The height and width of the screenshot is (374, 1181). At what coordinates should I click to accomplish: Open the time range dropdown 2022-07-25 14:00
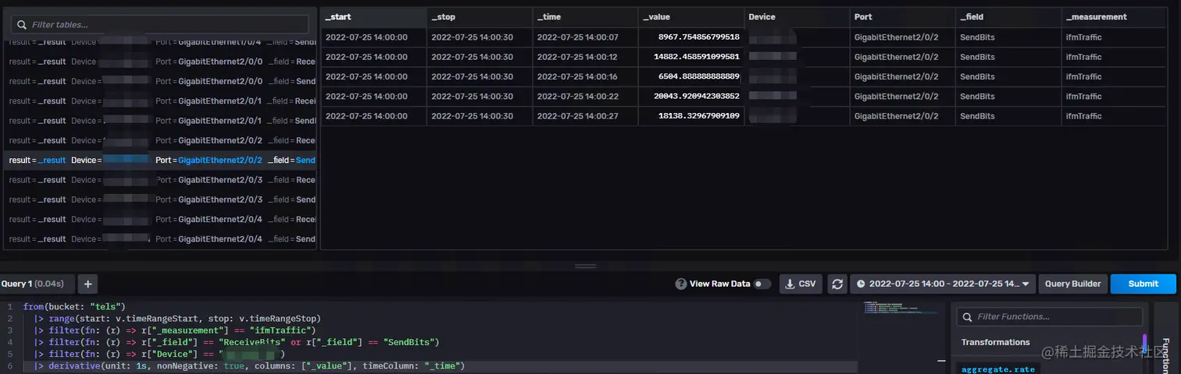pos(943,284)
